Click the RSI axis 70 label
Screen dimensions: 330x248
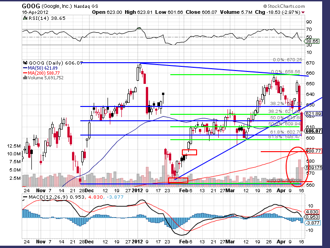309,30
